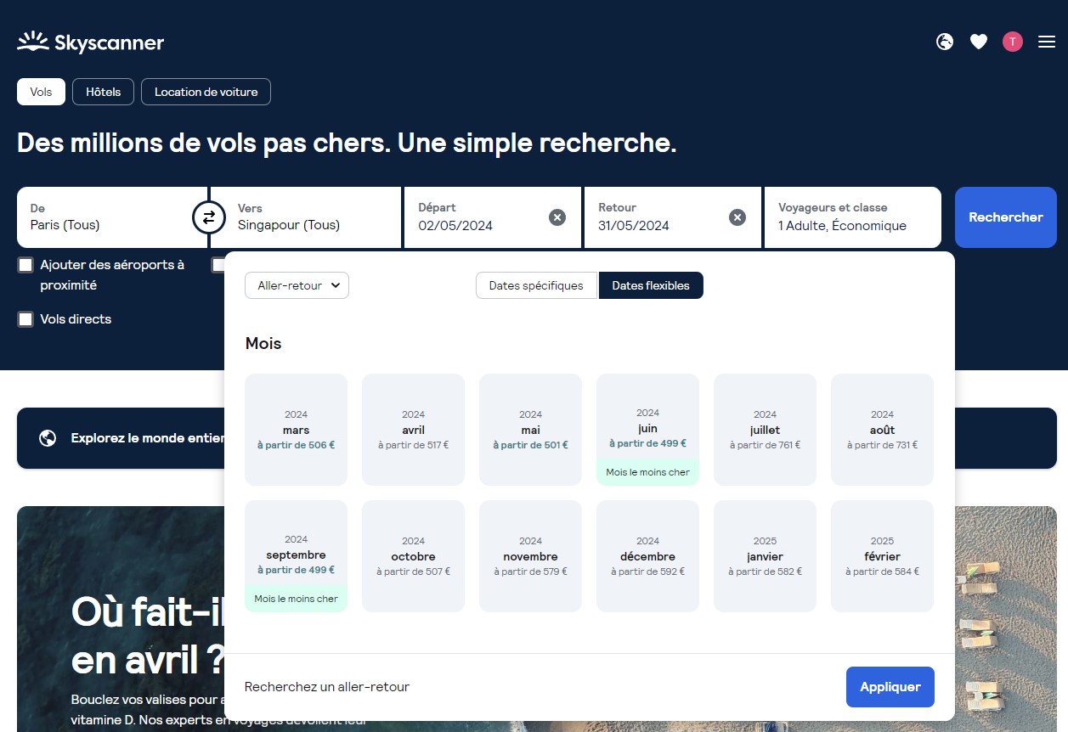Screen dimensions: 1068x732
Task: Open the Voyageurs et classe selector
Action: click(x=853, y=217)
